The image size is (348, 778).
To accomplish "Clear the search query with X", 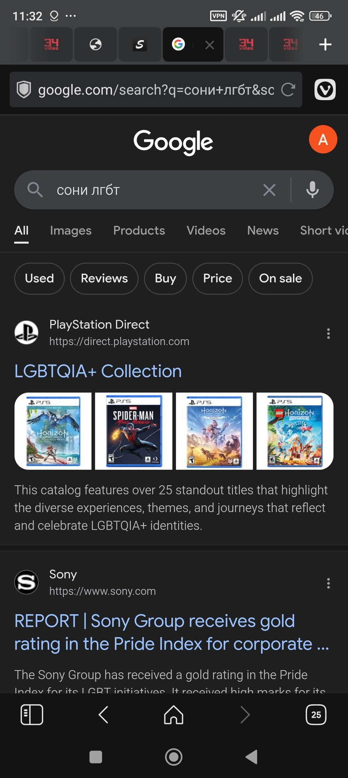I will pos(269,190).
